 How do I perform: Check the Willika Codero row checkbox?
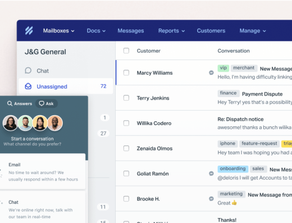coord(126,123)
